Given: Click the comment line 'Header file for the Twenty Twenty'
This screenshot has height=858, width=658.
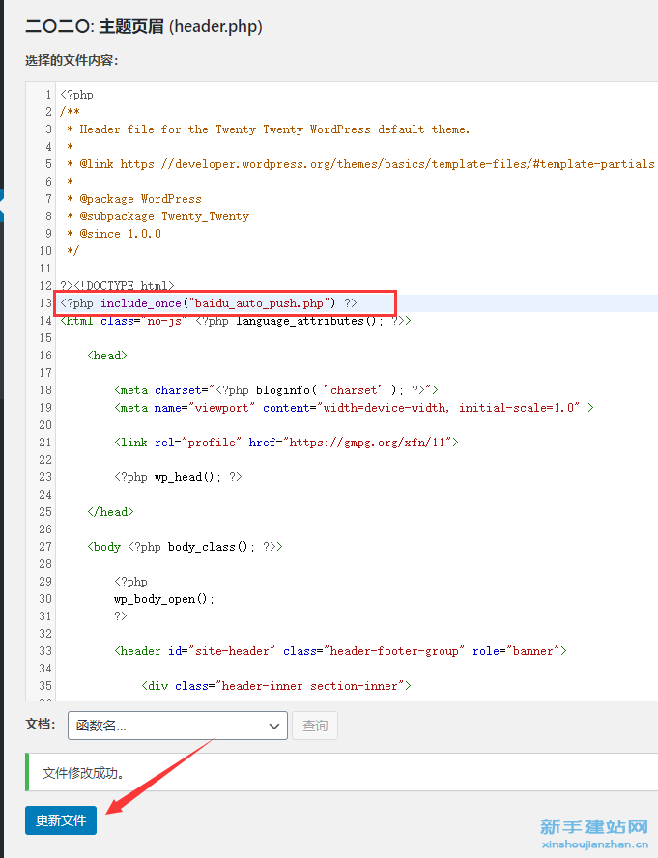Looking at the screenshot, I should pos(269,129).
